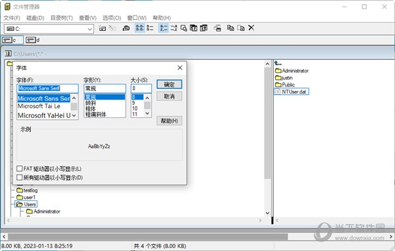The height and width of the screenshot is (251, 395).
Task: Click the C:\Users child window icon
Action: click(8, 53)
